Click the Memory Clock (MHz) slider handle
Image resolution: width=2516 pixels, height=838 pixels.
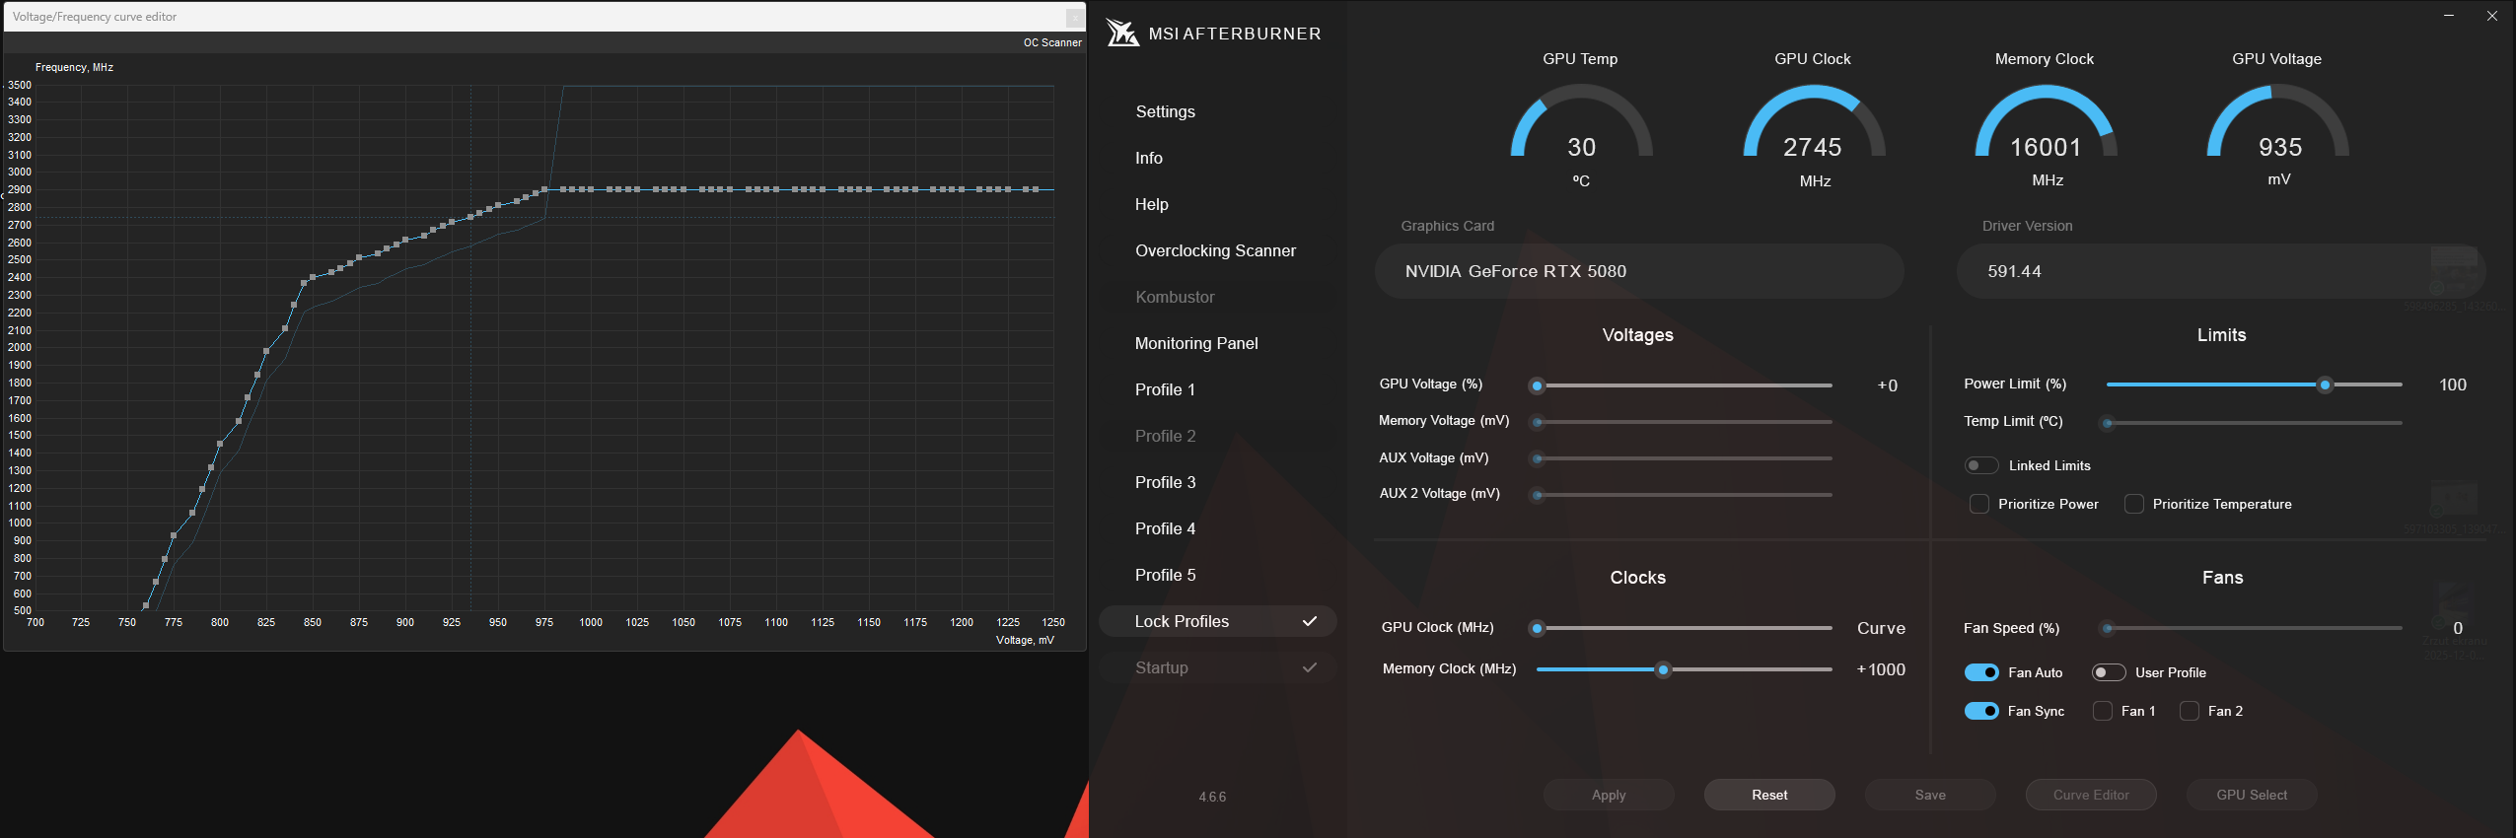[1663, 669]
